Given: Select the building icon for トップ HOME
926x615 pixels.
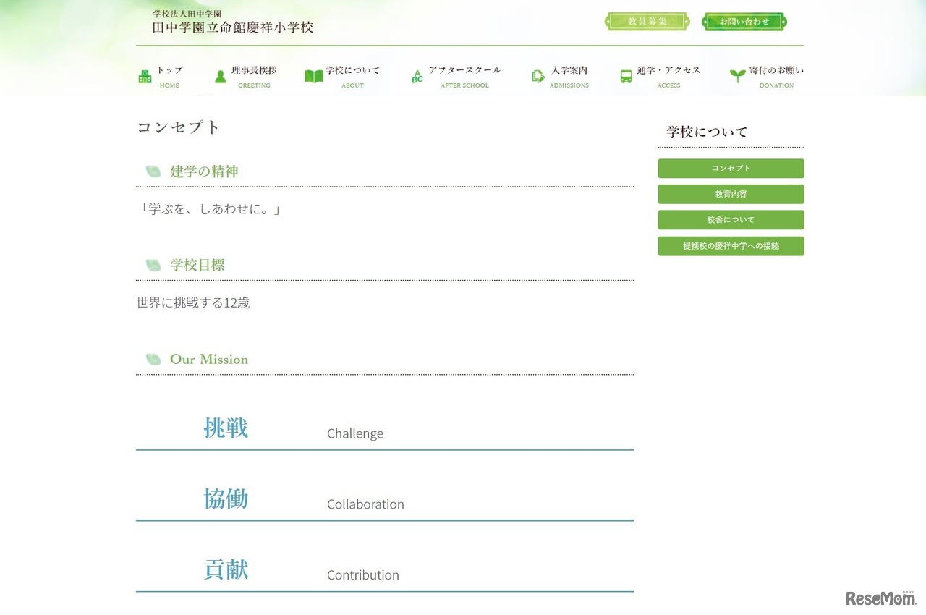Looking at the screenshot, I should (x=145, y=75).
